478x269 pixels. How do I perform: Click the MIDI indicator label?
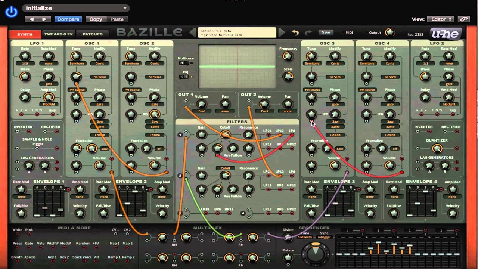349,33
